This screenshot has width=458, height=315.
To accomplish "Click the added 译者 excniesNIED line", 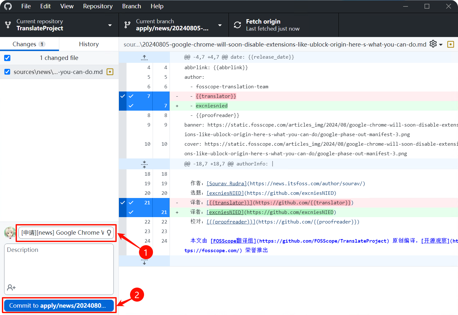I will (x=263, y=212).
